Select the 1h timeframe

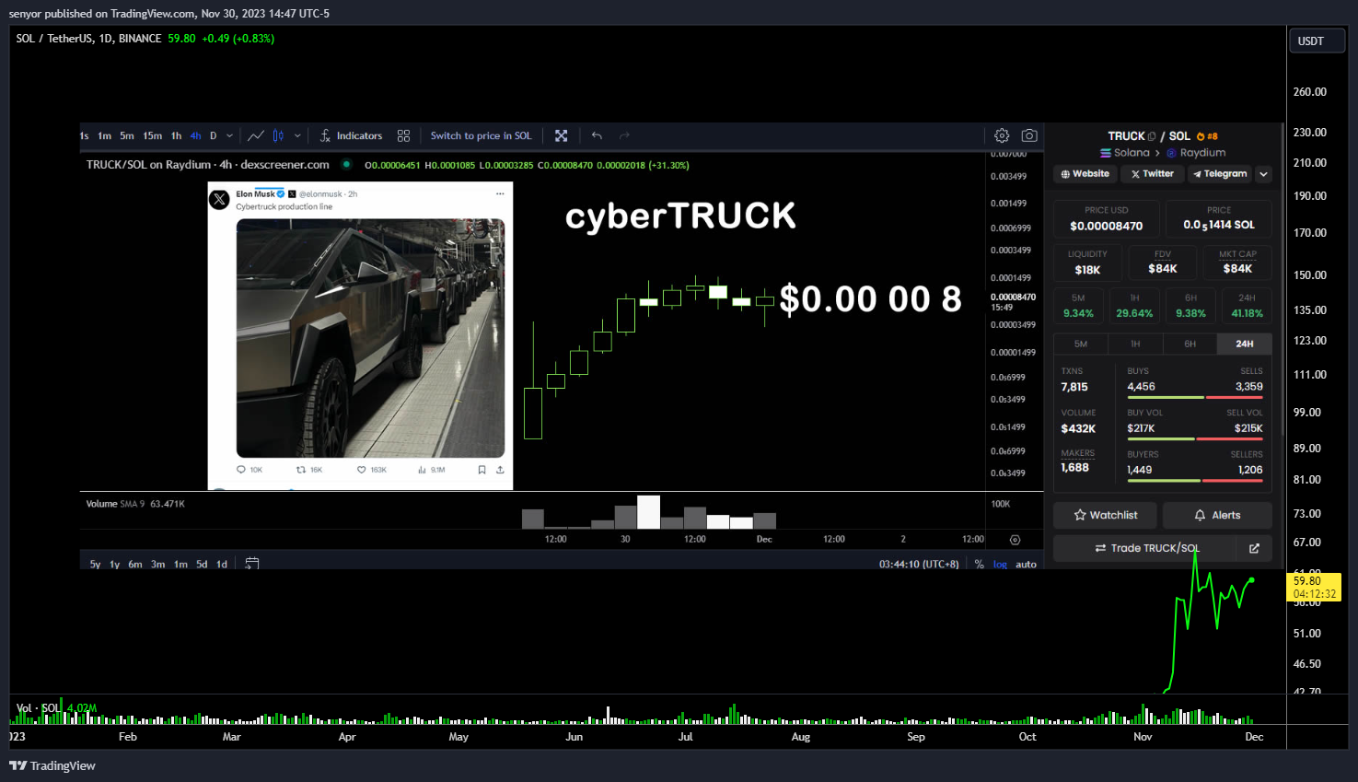176,135
